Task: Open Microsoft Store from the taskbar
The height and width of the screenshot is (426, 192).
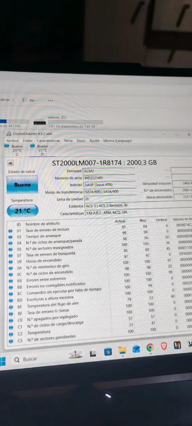Action: pyautogui.click(x=108, y=351)
